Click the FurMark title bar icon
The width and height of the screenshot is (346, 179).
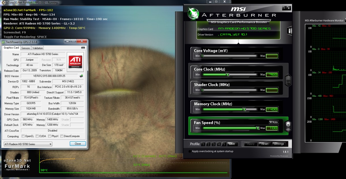click(x=3, y=2)
